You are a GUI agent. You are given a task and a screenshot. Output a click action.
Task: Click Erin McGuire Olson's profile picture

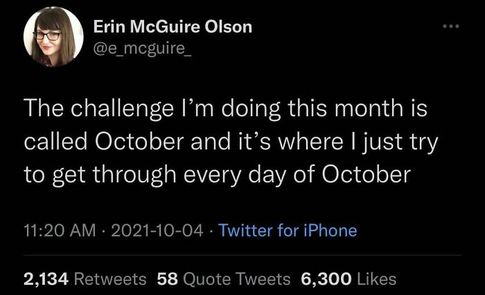click(x=54, y=39)
